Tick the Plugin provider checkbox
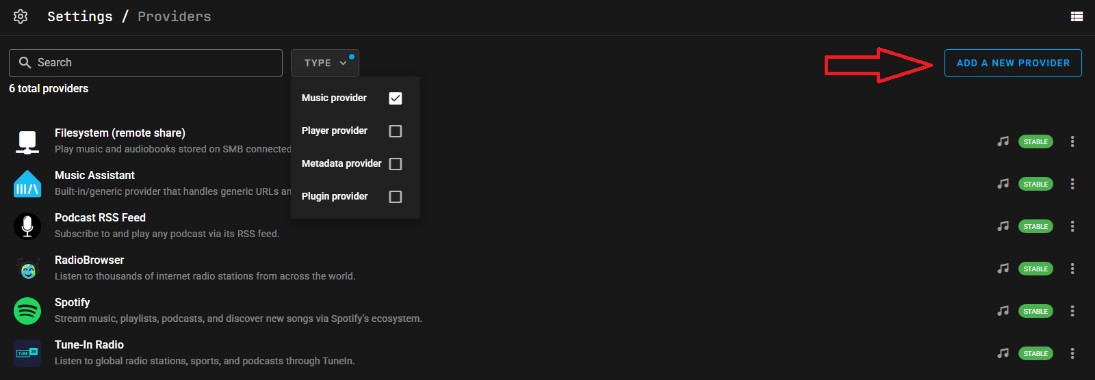The width and height of the screenshot is (1095, 380). (x=395, y=197)
